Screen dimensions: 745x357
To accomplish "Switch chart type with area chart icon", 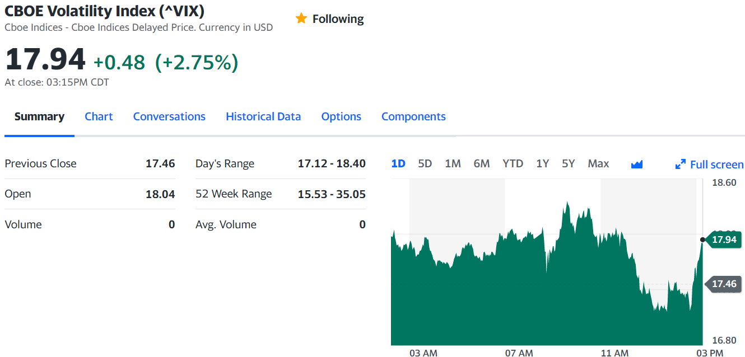I will tap(636, 164).
